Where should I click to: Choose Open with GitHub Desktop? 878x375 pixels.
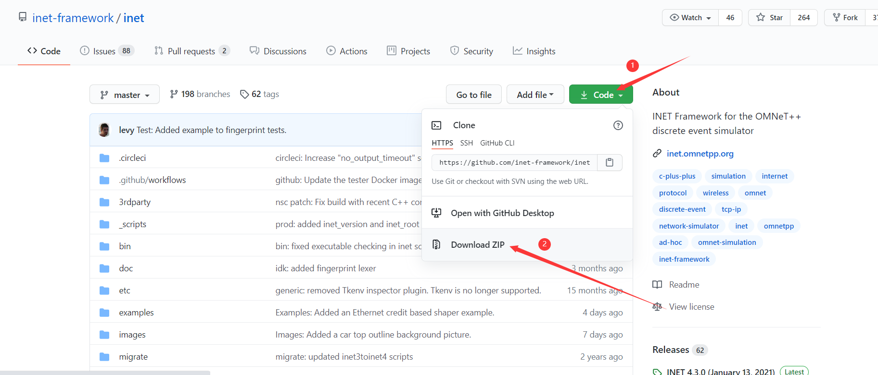[x=527, y=213]
